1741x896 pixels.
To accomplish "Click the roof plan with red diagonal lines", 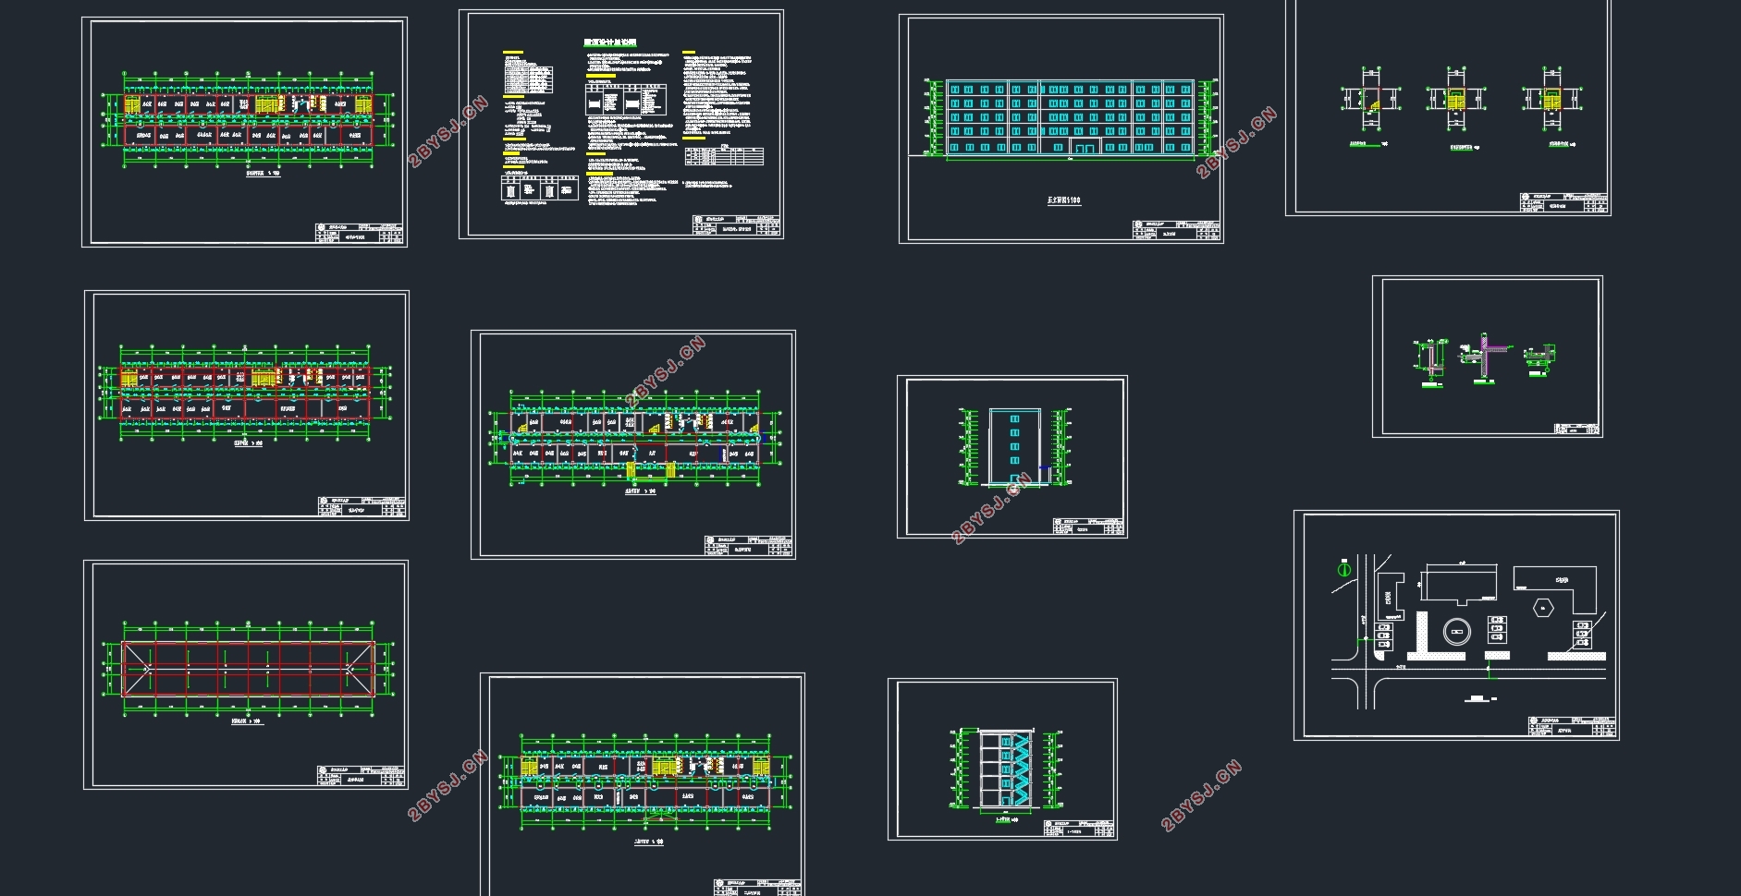I will [248, 669].
